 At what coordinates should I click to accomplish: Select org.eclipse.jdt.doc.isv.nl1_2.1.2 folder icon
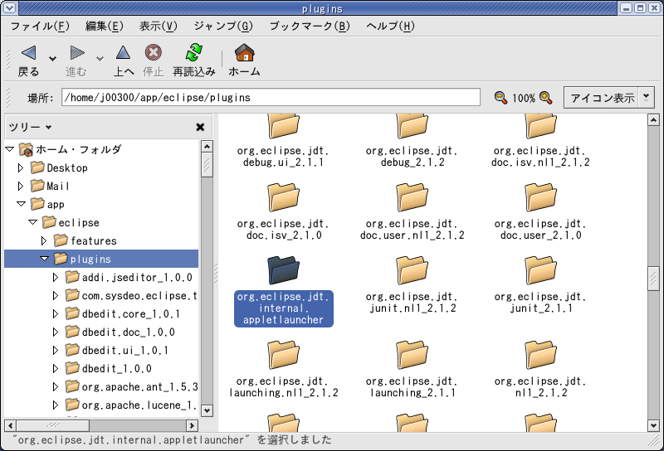coord(541,126)
